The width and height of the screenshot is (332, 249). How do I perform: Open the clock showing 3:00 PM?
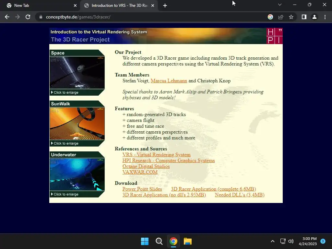tap(308, 241)
